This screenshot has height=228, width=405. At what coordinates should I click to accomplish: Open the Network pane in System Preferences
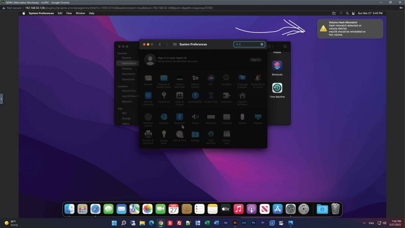pyautogui.click(x=164, y=119)
